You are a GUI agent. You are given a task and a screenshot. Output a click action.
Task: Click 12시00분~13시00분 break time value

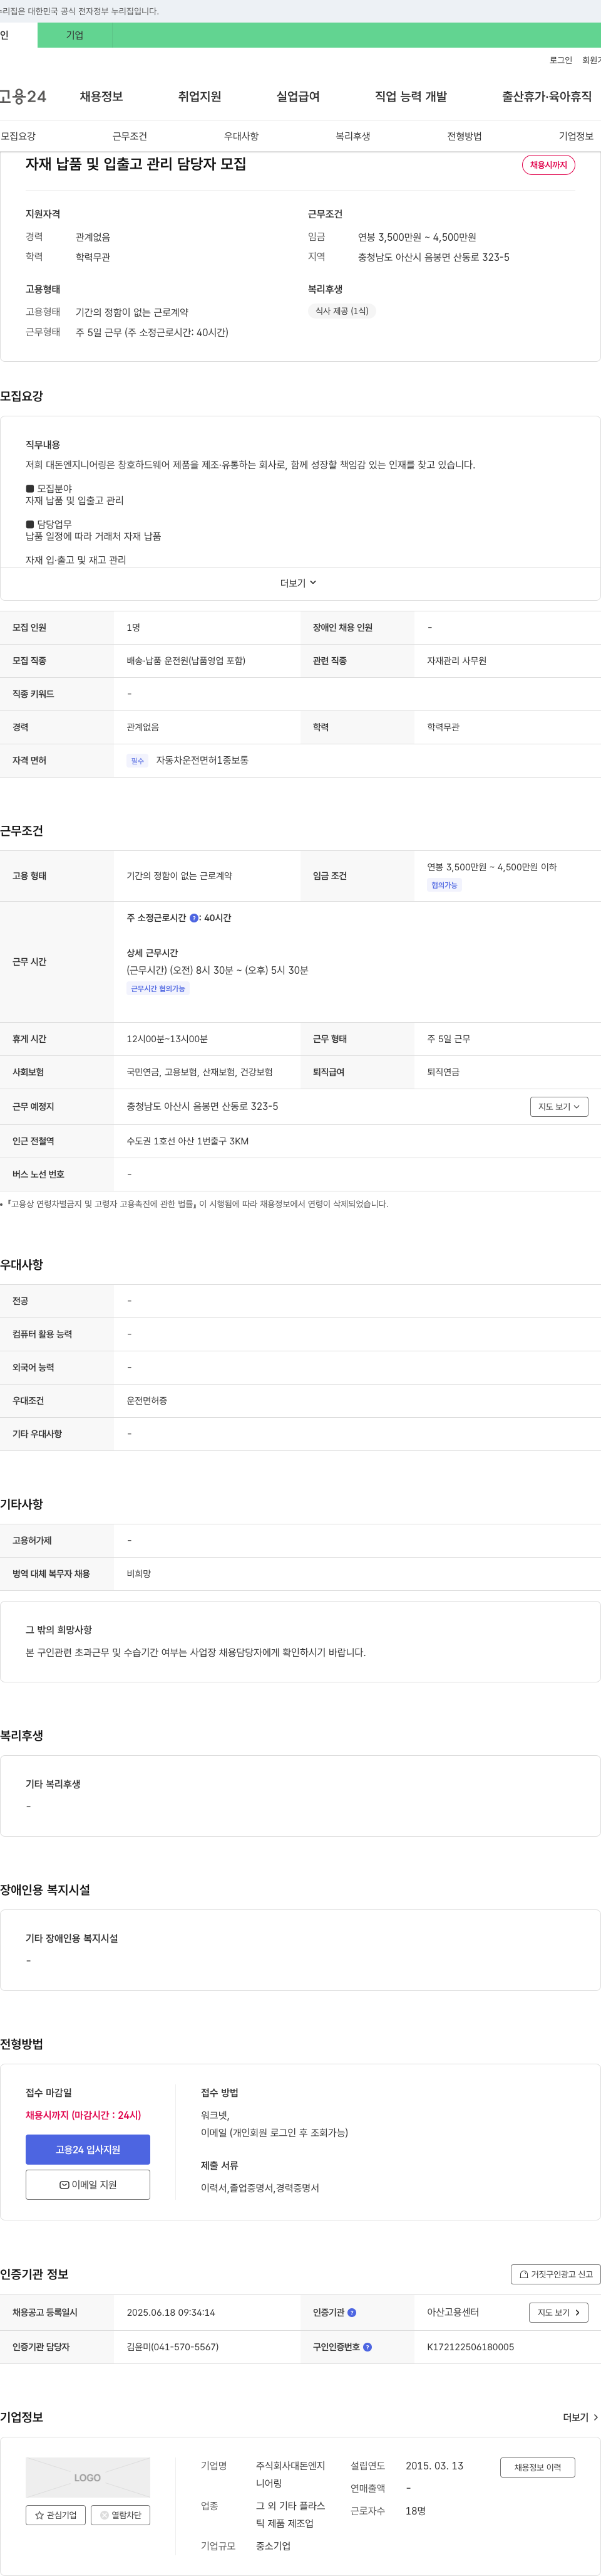tap(167, 1039)
